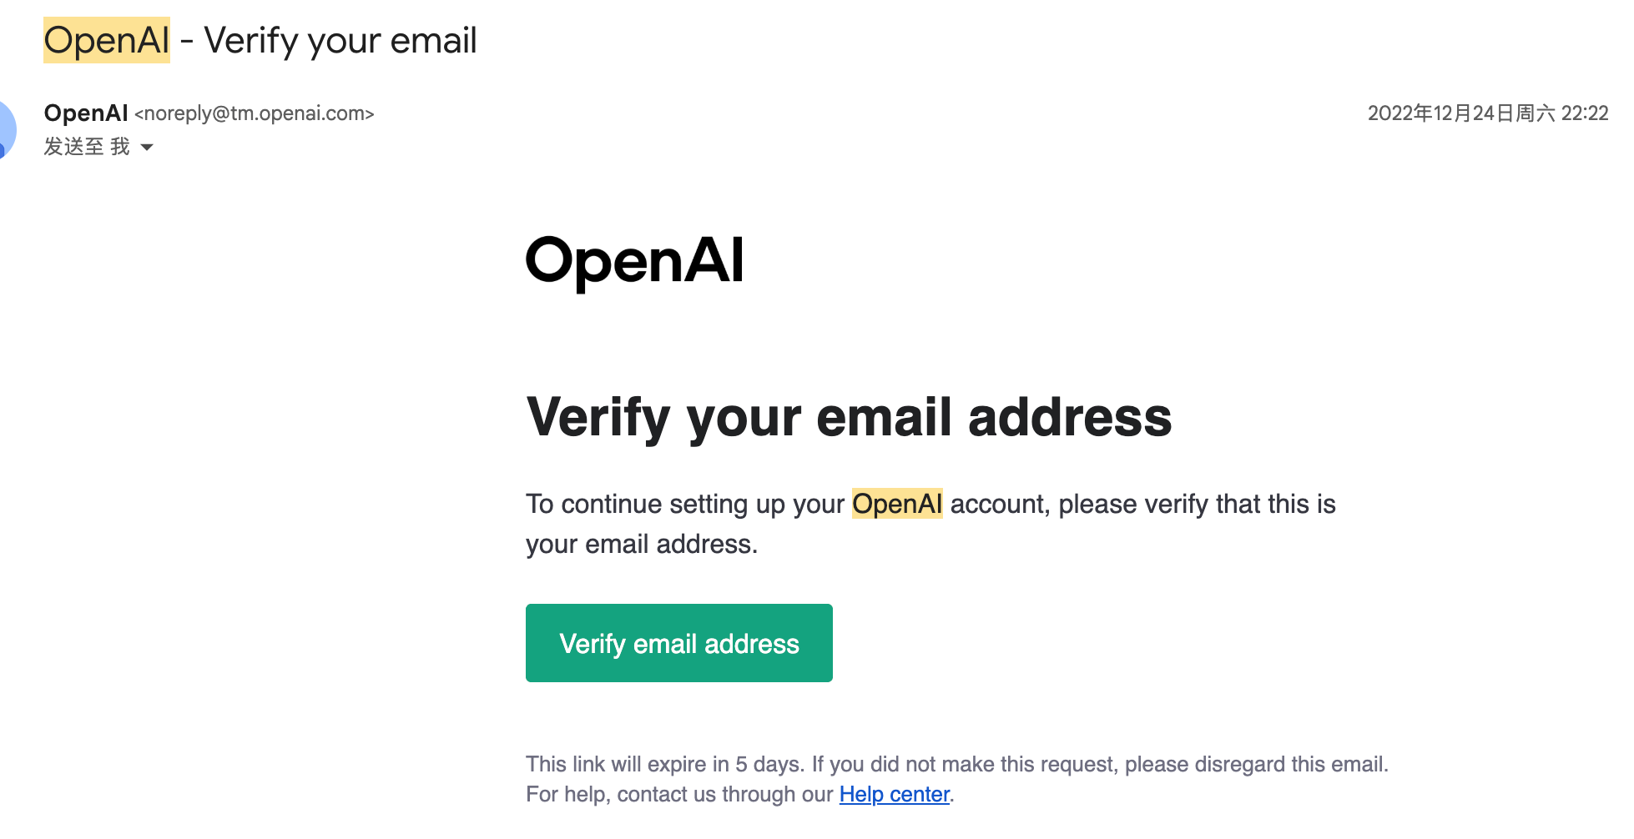Screen dimensions: 1634x839
Task: Click the 22:22 time in header
Action: tap(1585, 113)
